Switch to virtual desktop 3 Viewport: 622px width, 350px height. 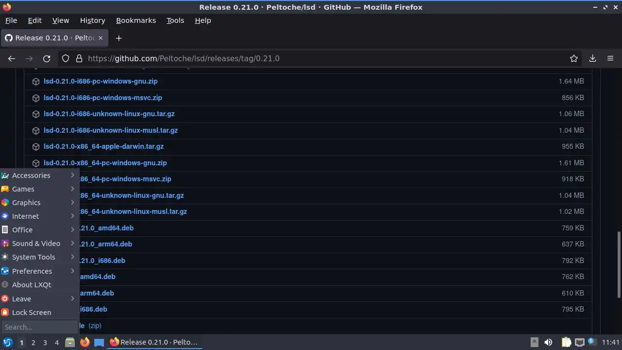[x=45, y=343]
